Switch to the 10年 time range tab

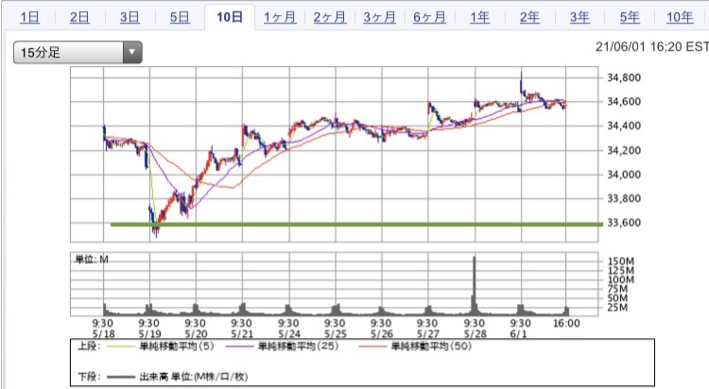coord(680,17)
